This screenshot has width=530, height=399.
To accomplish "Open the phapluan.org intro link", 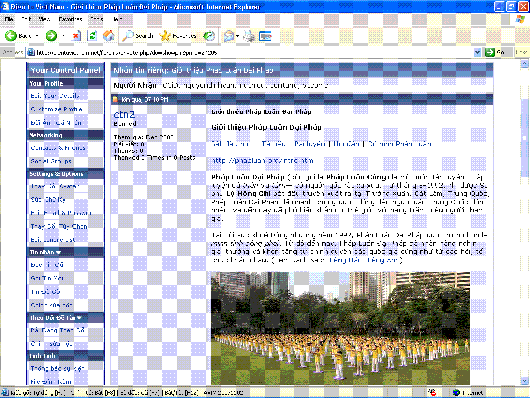I will (x=262, y=161).
